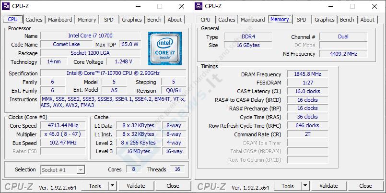The image size is (386, 193).
Task: Click the Code Name value Comet Lake
Action: pyautogui.click(x=67, y=44)
